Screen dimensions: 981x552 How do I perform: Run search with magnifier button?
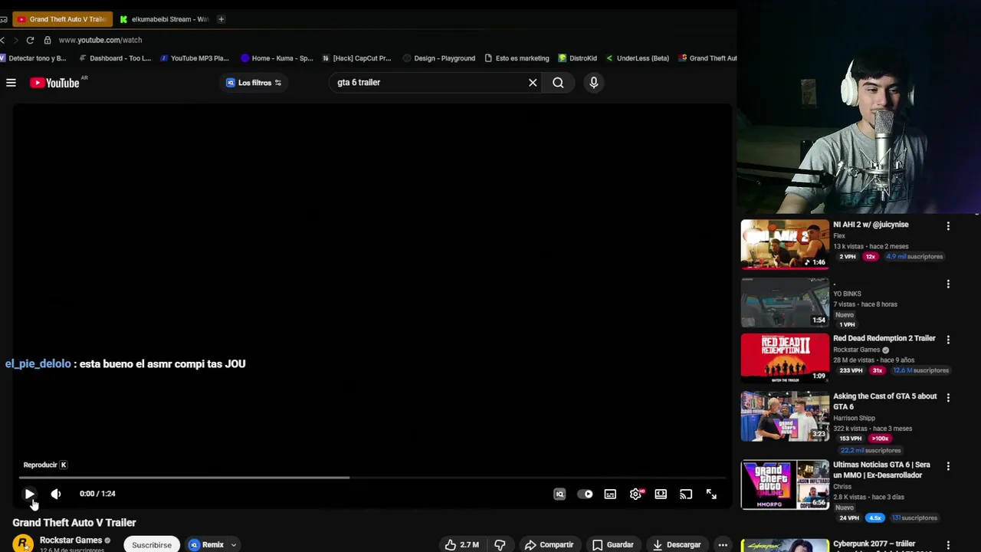(558, 83)
